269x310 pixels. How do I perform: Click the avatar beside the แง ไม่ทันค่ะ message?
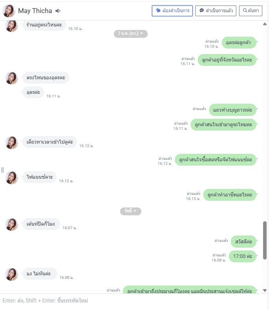(x=11, y=274)
